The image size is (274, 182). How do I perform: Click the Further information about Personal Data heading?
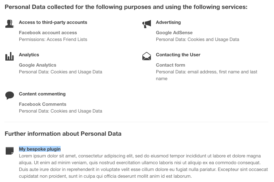coord(63,134)
